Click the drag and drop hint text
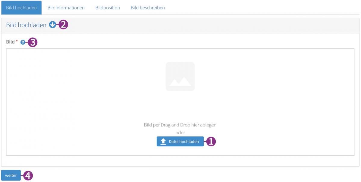361x182 pixels. (x=180, y=125)
